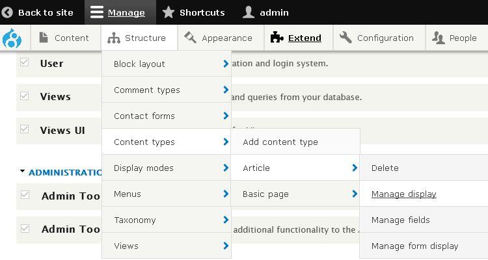Open the Contact forms menu item
The image size is (488, 260).
pos(167,116)
